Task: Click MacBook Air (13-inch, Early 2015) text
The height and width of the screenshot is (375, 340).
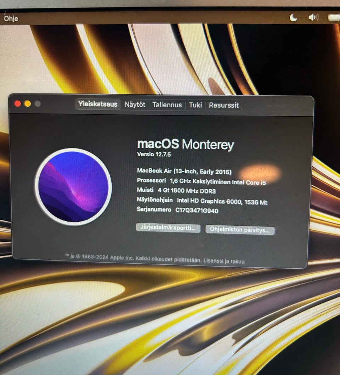Action: pyautogui.click(x=184, y=171)
